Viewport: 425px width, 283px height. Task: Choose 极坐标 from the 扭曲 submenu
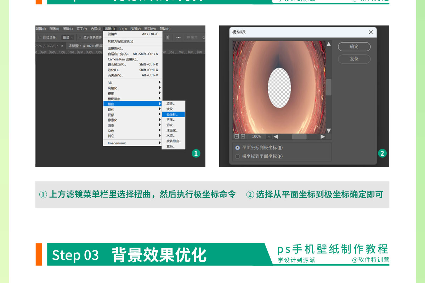pyautogui.click(x=173, y=114)
